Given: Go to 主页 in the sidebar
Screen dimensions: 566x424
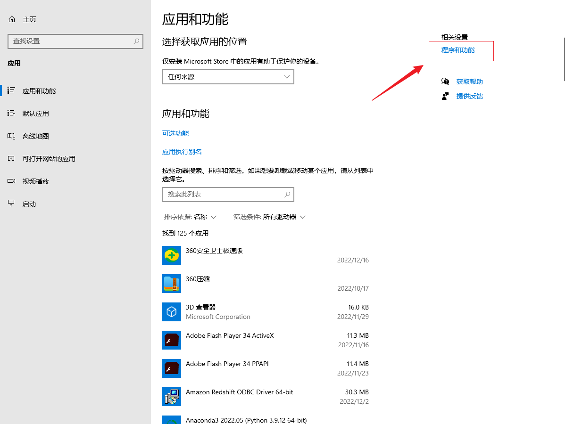Looking at the screenshot, I should (x=29, y=19).
